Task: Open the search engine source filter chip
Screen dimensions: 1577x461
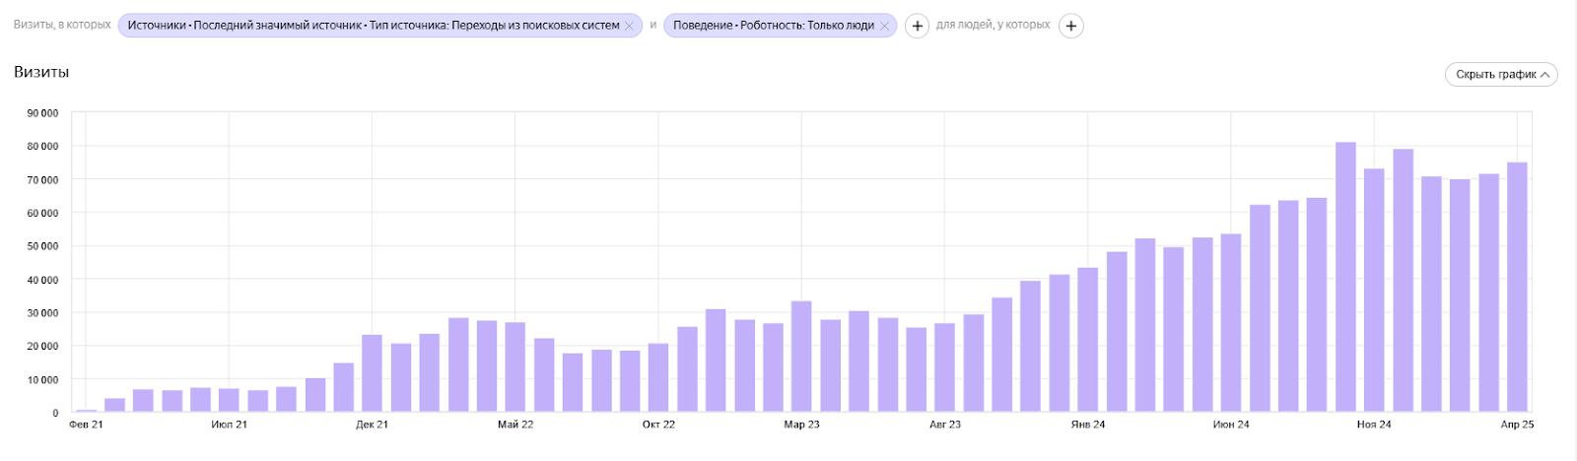Action: pos(375,26)
